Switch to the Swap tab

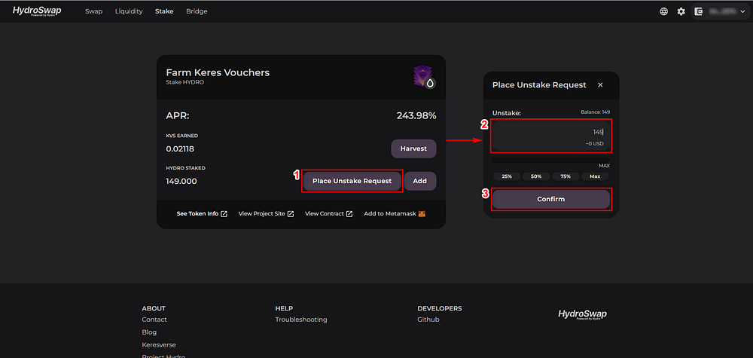[93, 11]
